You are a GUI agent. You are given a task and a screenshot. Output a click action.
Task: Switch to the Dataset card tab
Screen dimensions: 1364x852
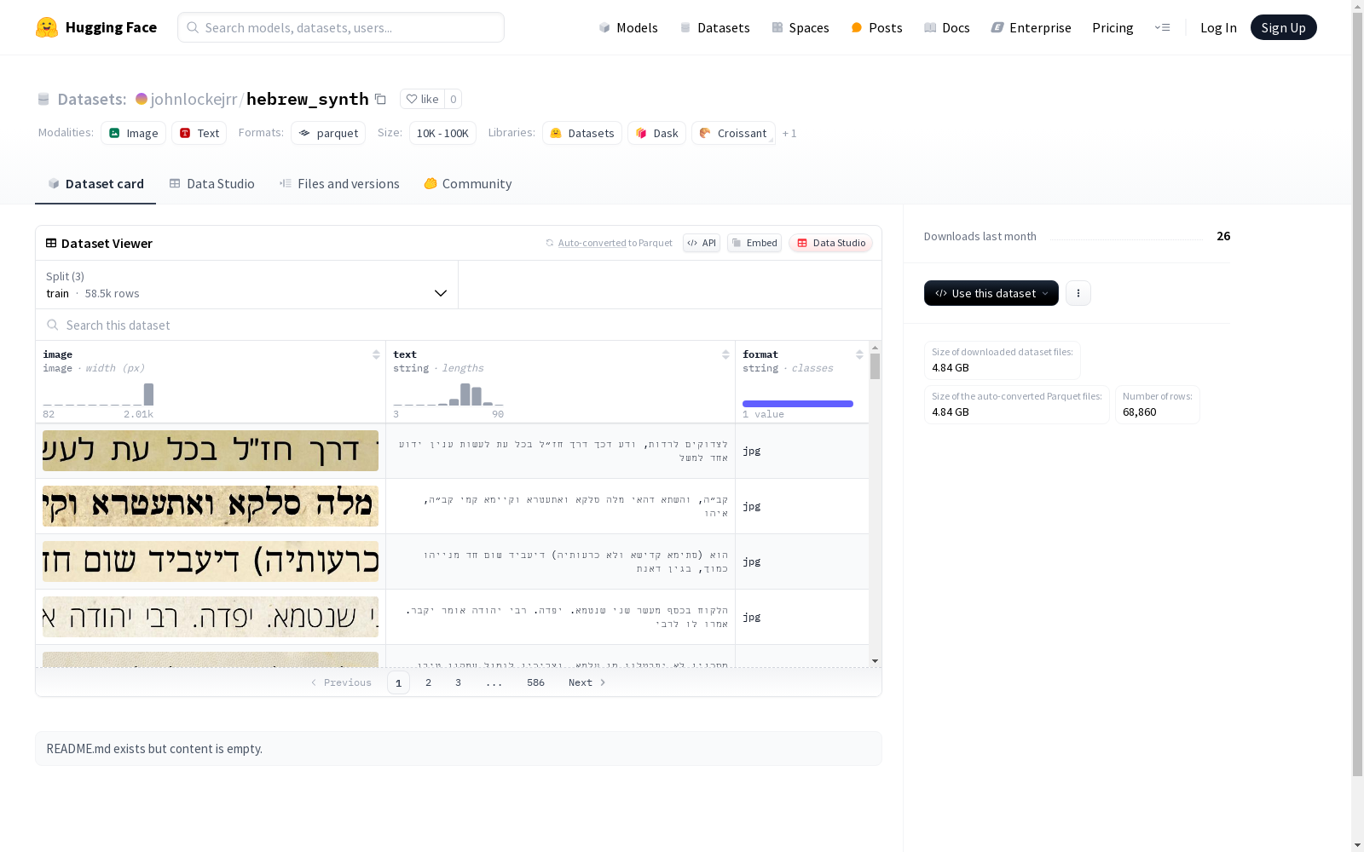pos(95,183)
